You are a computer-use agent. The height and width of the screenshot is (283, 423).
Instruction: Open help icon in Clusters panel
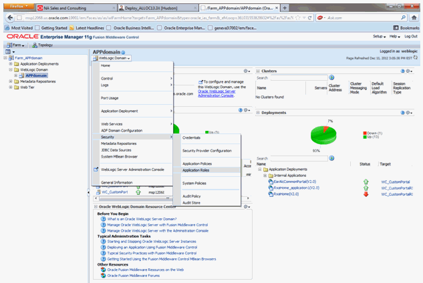point(402,71)
